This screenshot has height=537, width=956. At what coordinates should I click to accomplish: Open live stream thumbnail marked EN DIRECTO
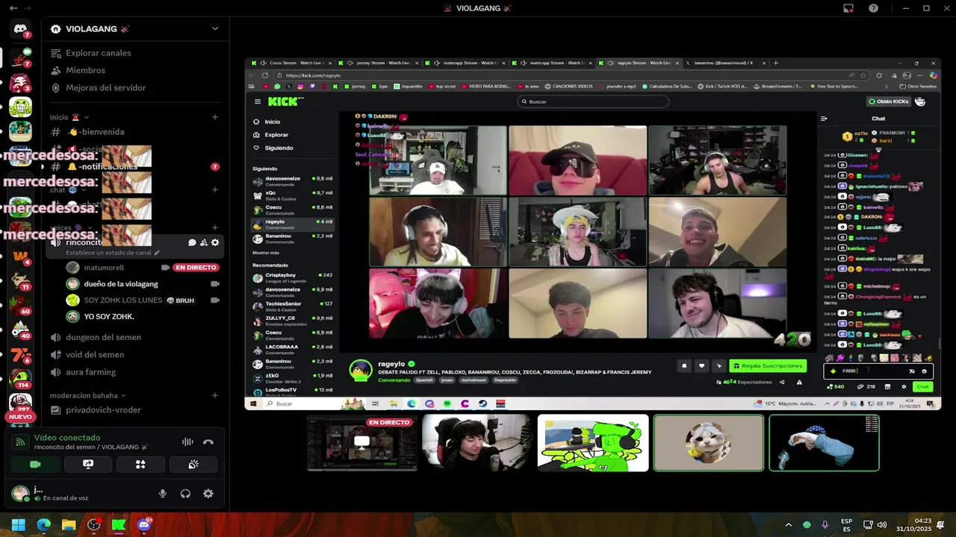tap(362, 443)
